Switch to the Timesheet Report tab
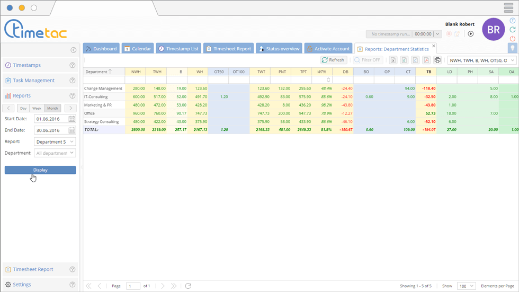 [228, 49]
